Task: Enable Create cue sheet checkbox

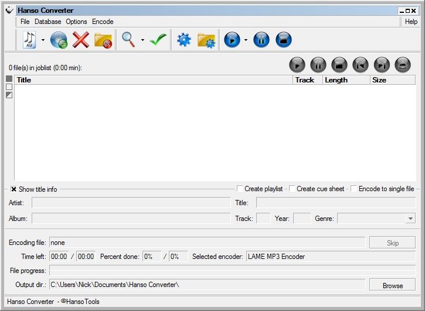Action: (292, 188)
